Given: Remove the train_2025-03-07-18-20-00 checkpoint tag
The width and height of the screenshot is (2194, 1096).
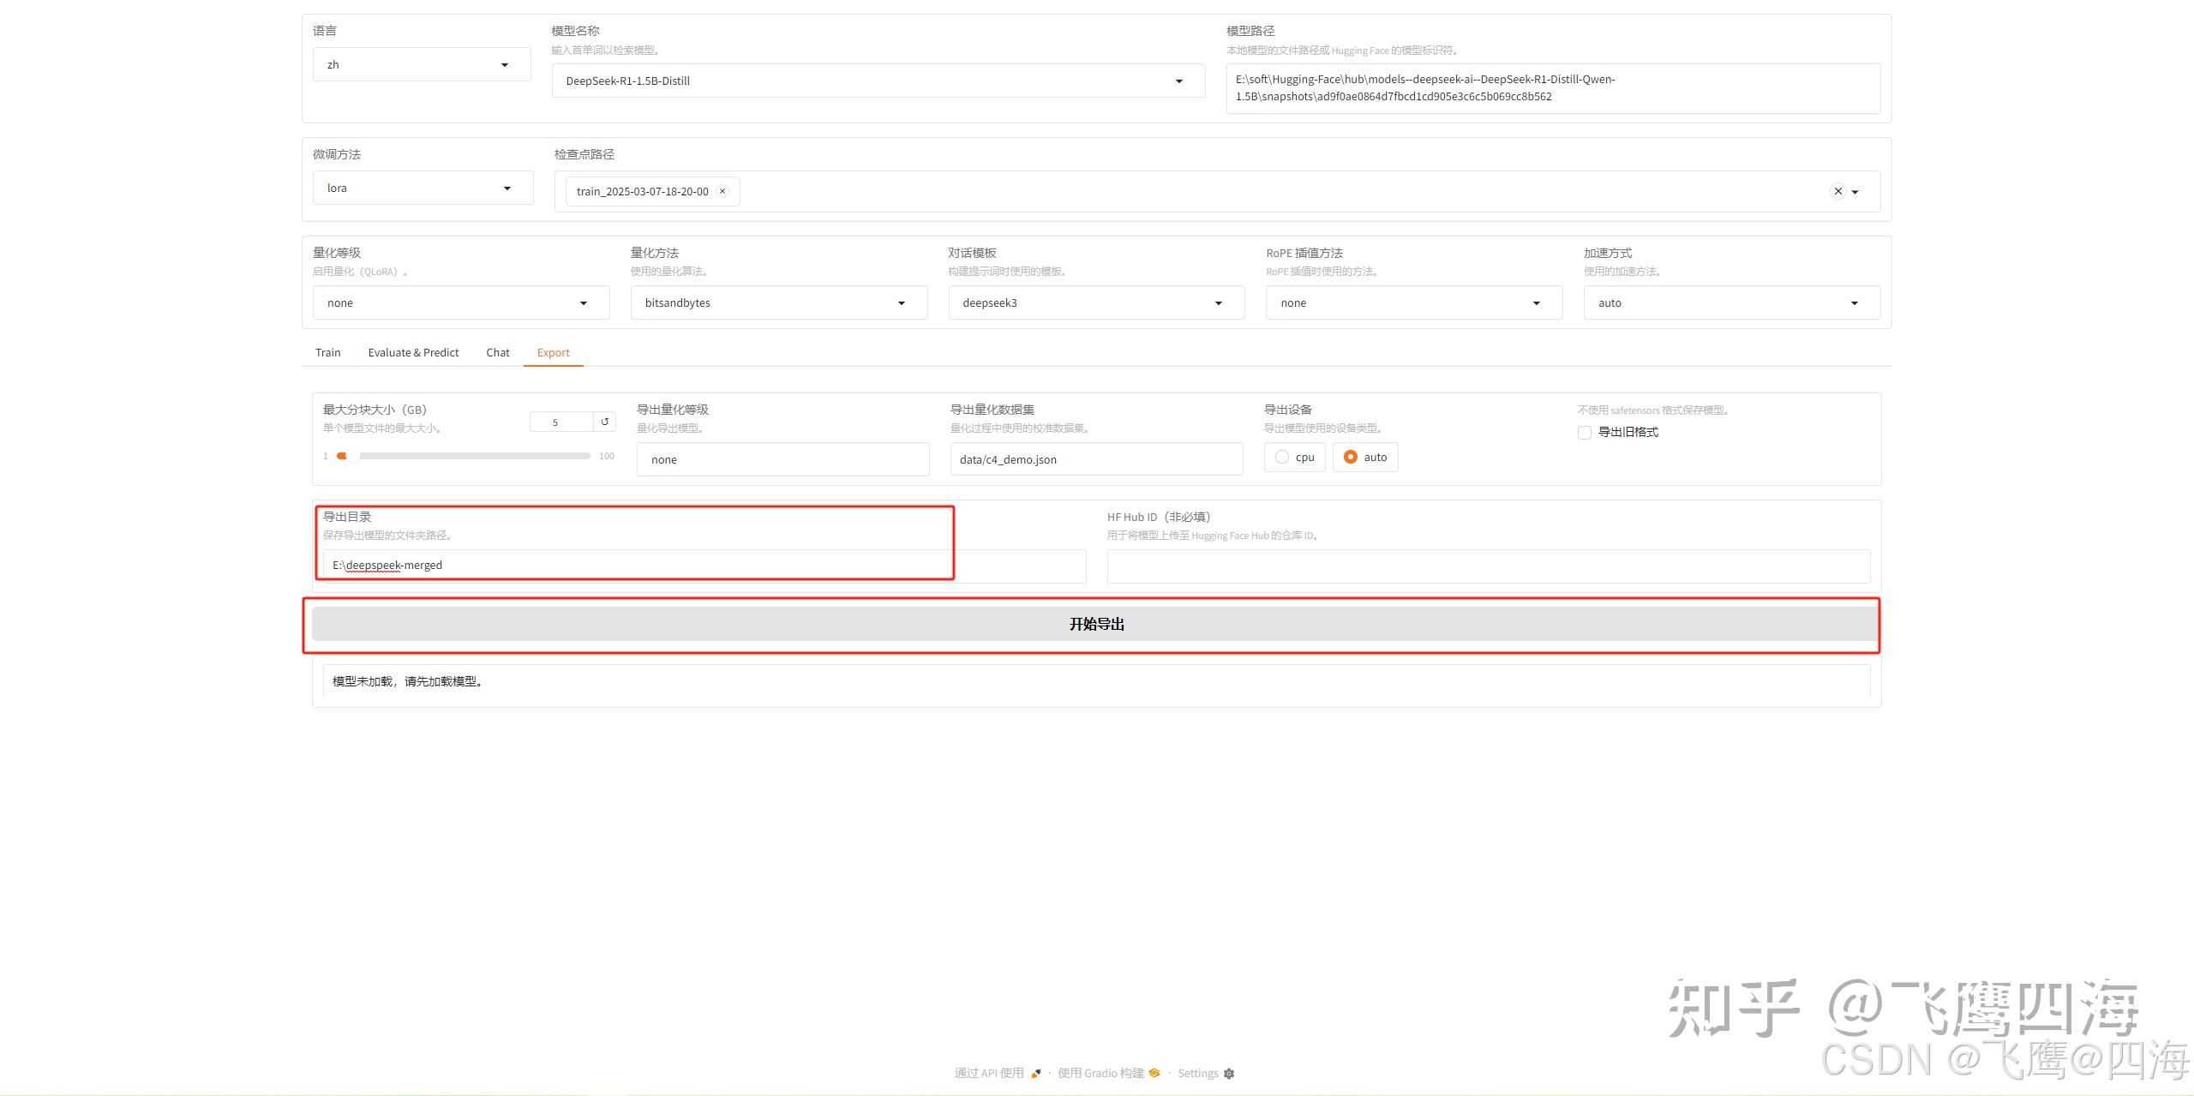Looking at the screenshot, I should click(x=722, y=191).
